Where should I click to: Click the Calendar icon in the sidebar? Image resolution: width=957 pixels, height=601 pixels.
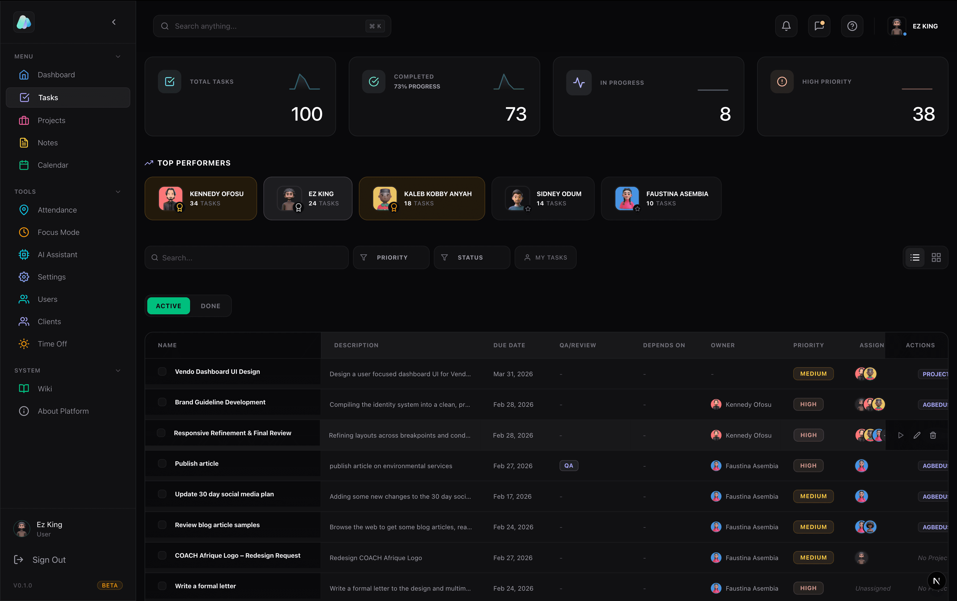coord(24,165)
